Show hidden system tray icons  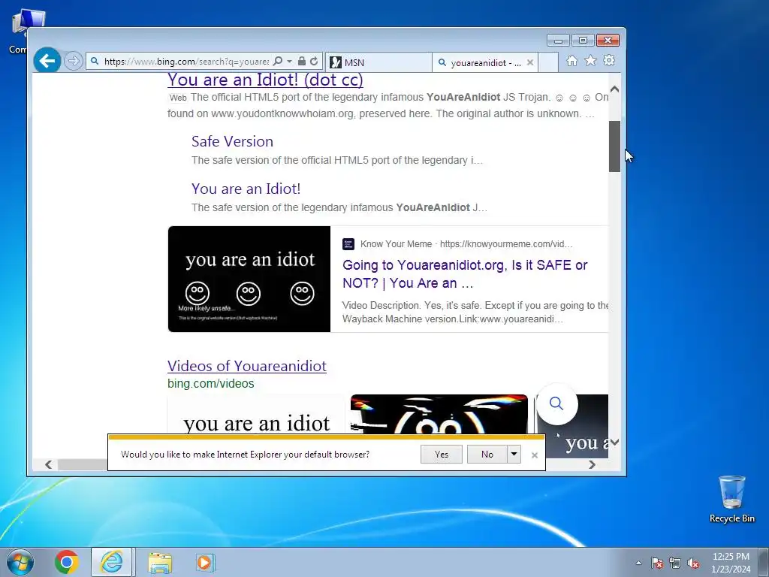638,563
